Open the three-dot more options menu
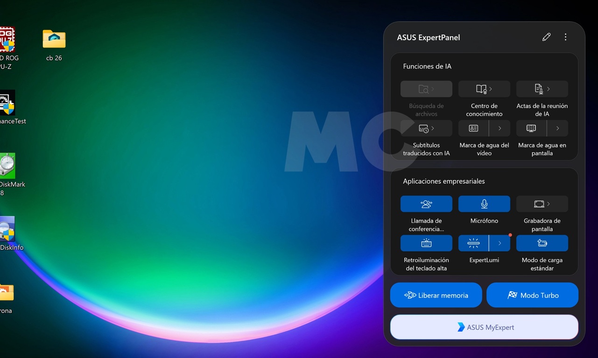598x358 pixels. [565, 37]
